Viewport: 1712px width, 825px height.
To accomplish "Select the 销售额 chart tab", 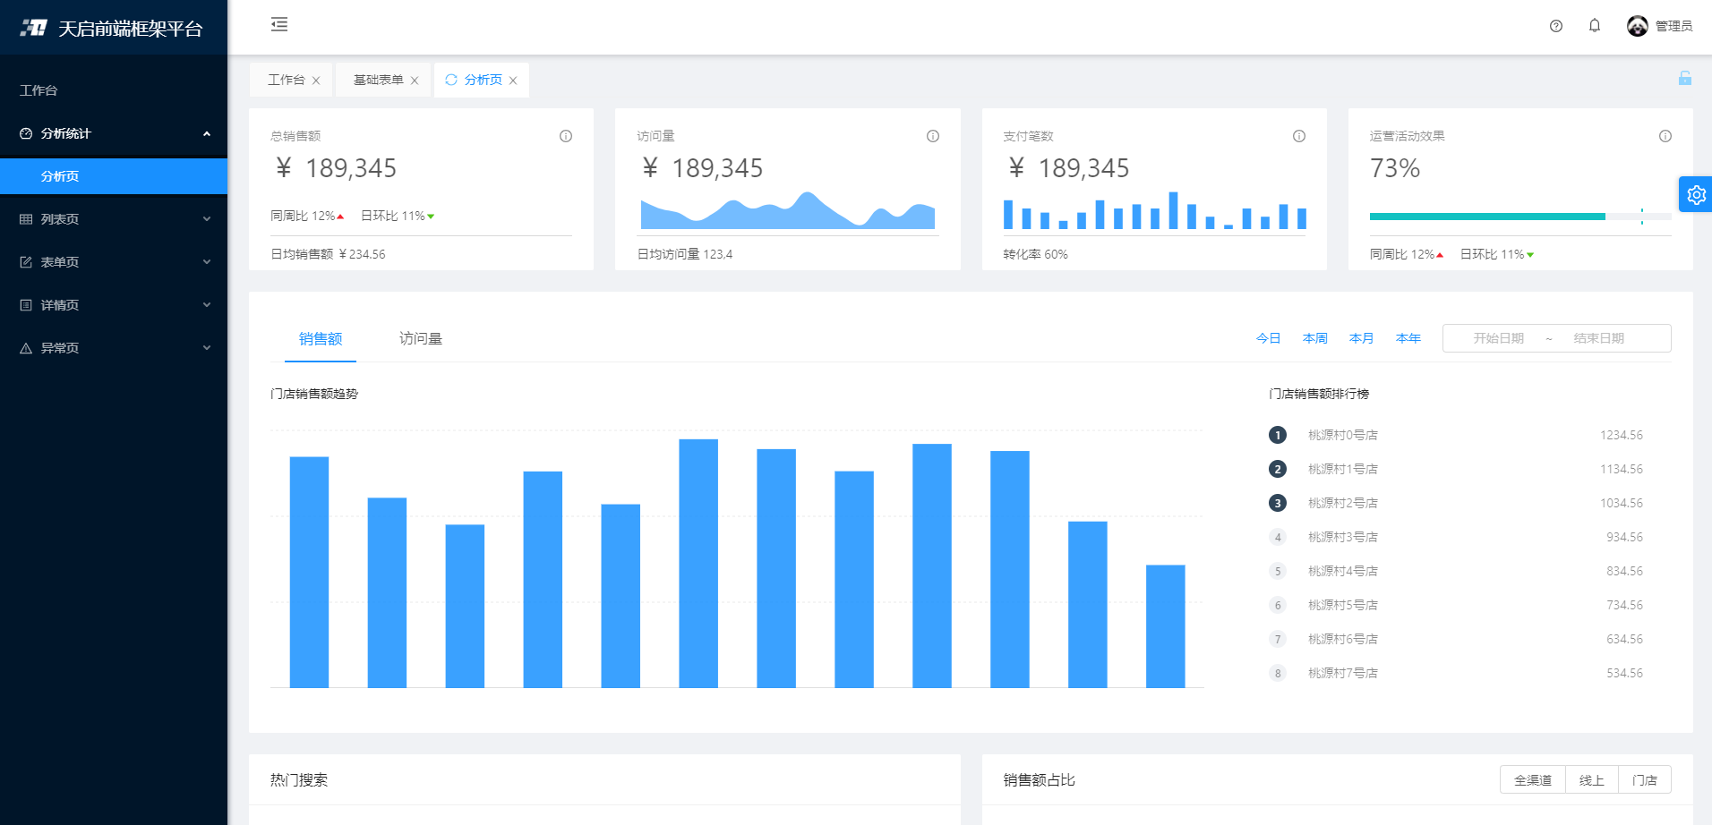I will click(321, 338).
